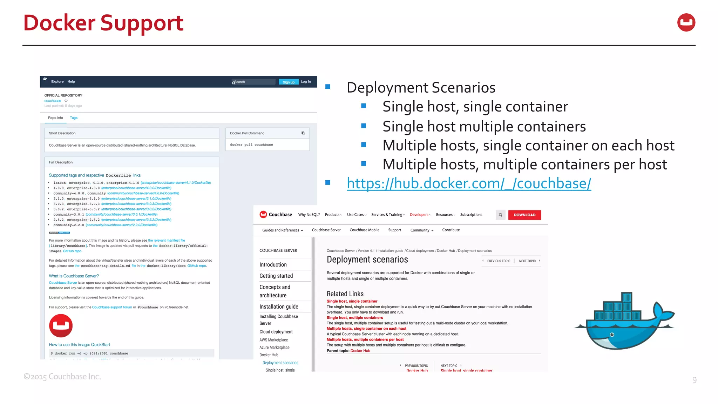The height and width of the screenshot is (404, 718).
Task: Click the sidebar vertical scrollbar
Action: tap(313, 304)
